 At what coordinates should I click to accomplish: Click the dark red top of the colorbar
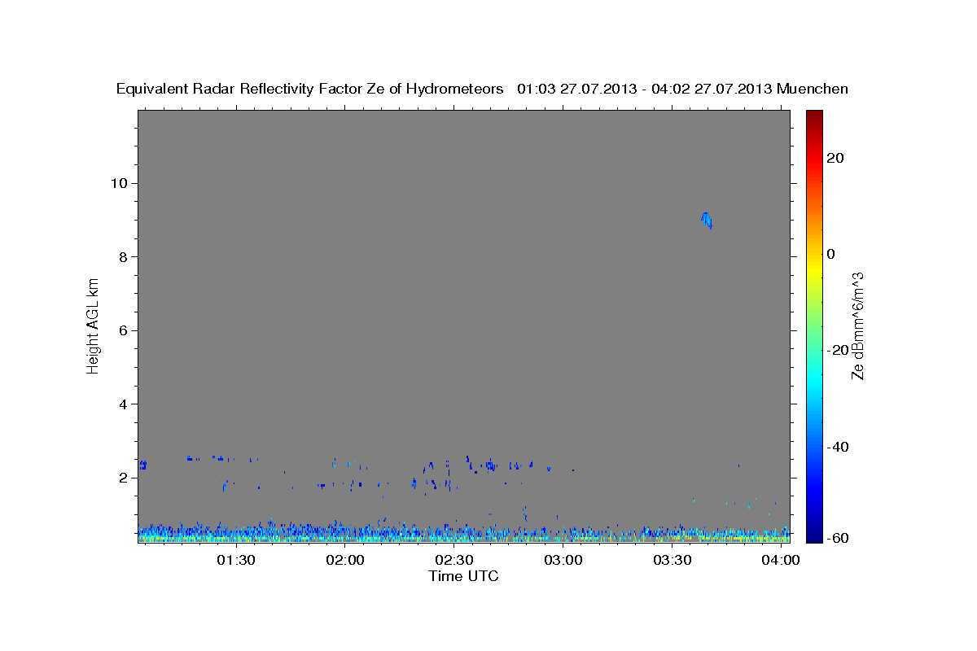[x=814, y=116]
